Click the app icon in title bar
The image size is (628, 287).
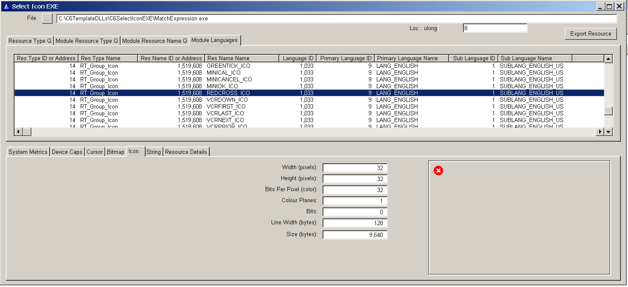click(6, 6)
